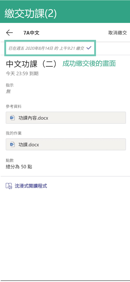The width and height of the screenshot is (130, 282).
Task: Click the 我的作業 section label
Action: click(14, 133)
